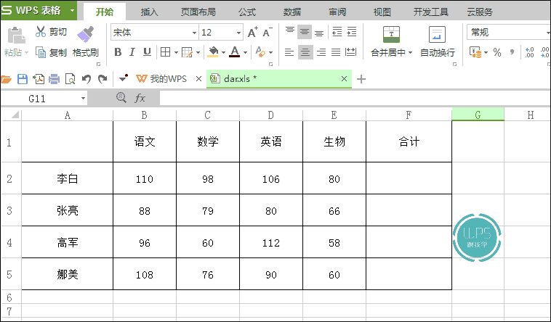The width and height of the screenshot is (551, 322).
Task: Click the clear formatting eraser icon
Action: point(260,52)
